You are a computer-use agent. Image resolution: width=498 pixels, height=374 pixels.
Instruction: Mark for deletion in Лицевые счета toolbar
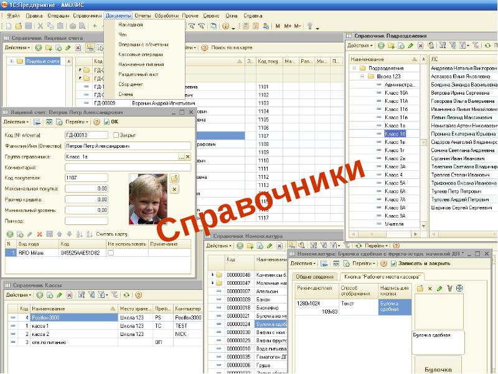(78, 48)
